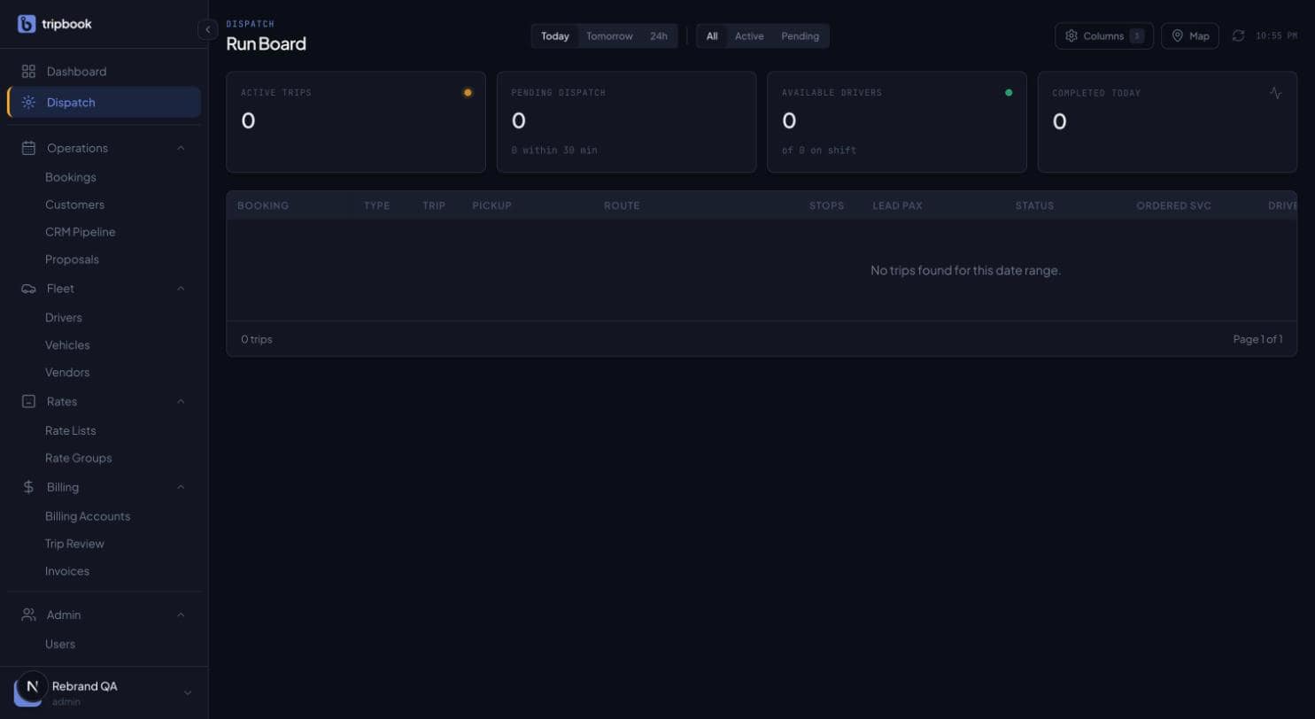Screen dimensions: 1315x719
Task: Open the Columns settings button
Action: click(1104, 36)
